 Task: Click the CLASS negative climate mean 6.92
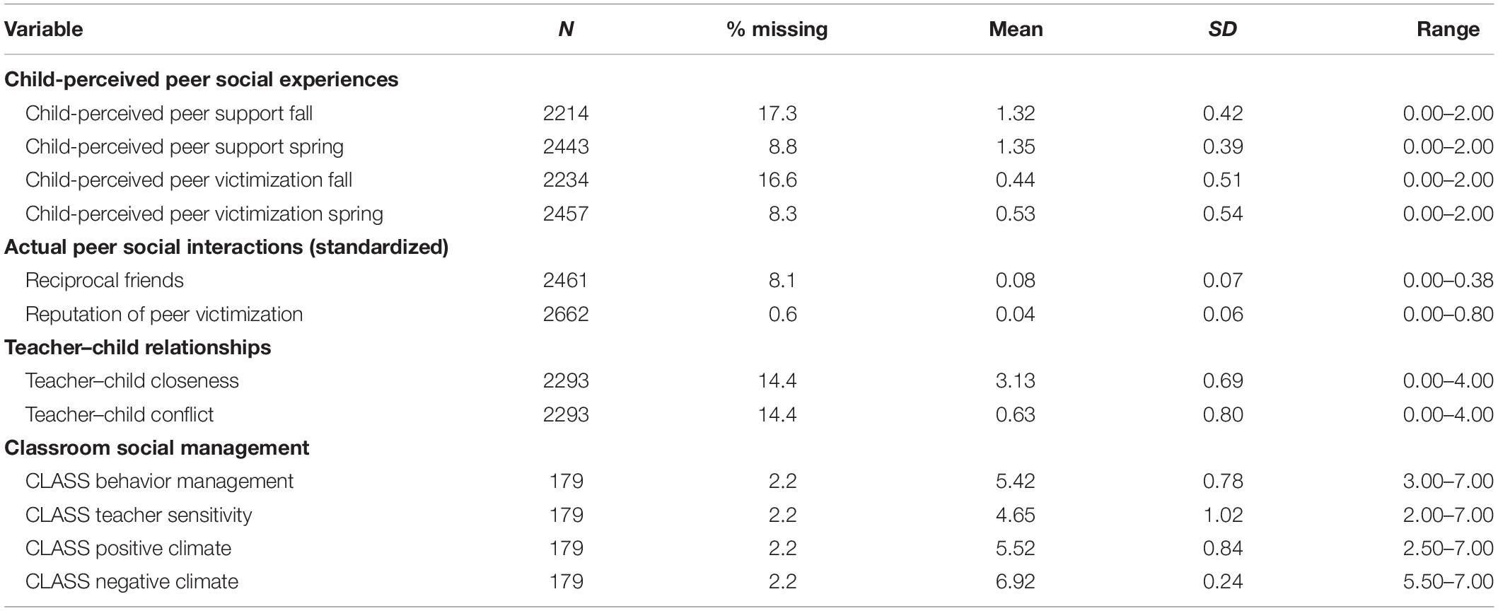click(1016, 581)
